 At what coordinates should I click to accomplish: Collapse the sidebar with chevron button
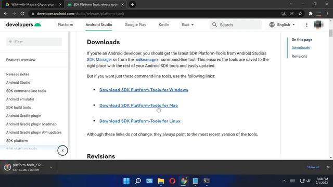pos(62,151)
